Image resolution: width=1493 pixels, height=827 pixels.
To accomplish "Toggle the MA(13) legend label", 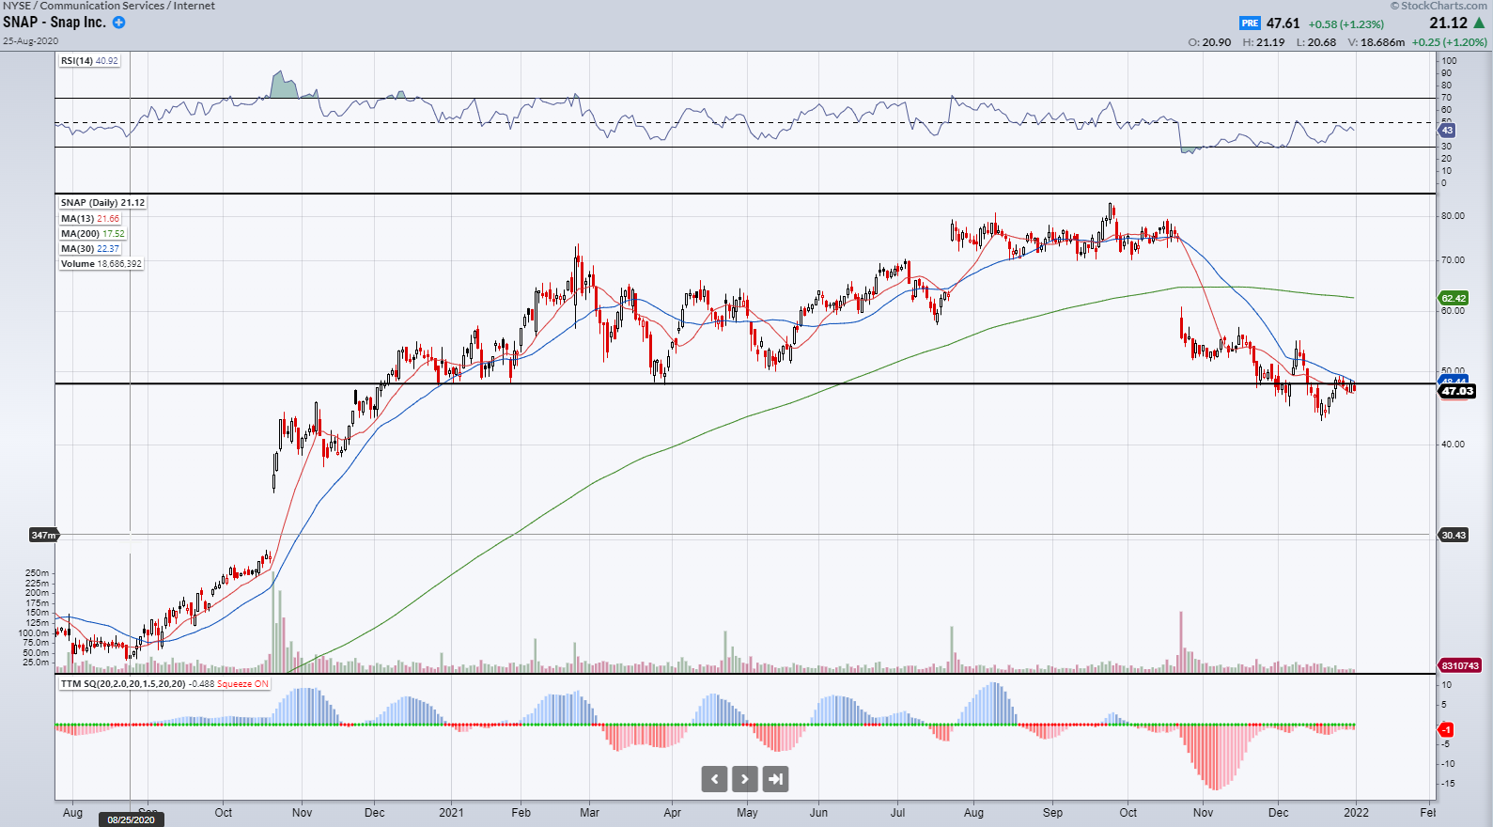I will (90, 218).
